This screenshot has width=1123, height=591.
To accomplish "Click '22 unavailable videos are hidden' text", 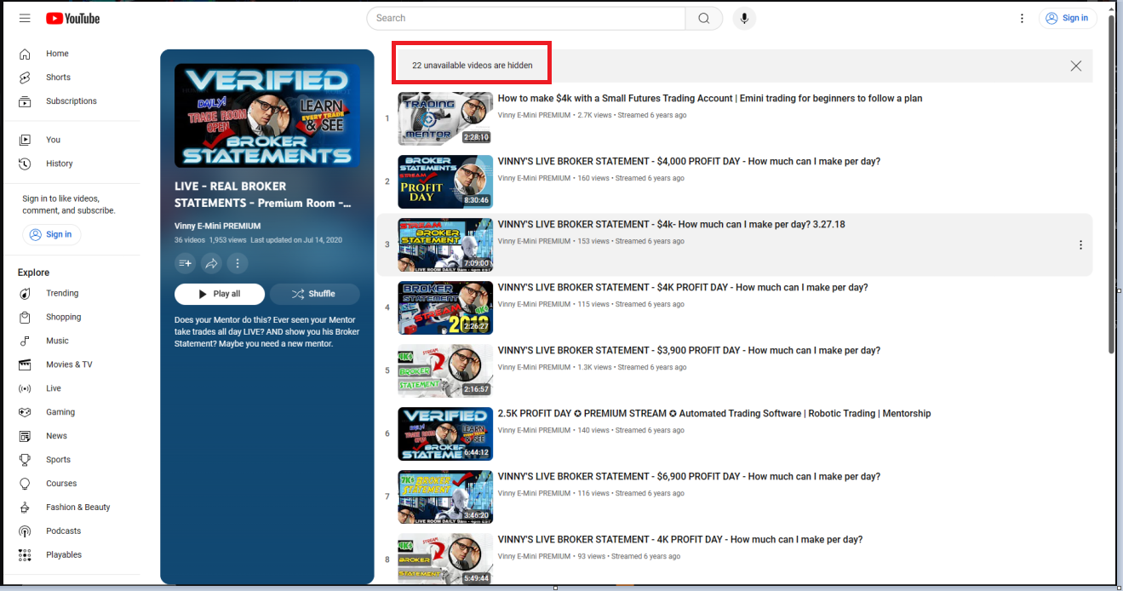I will tap(473, 66).
